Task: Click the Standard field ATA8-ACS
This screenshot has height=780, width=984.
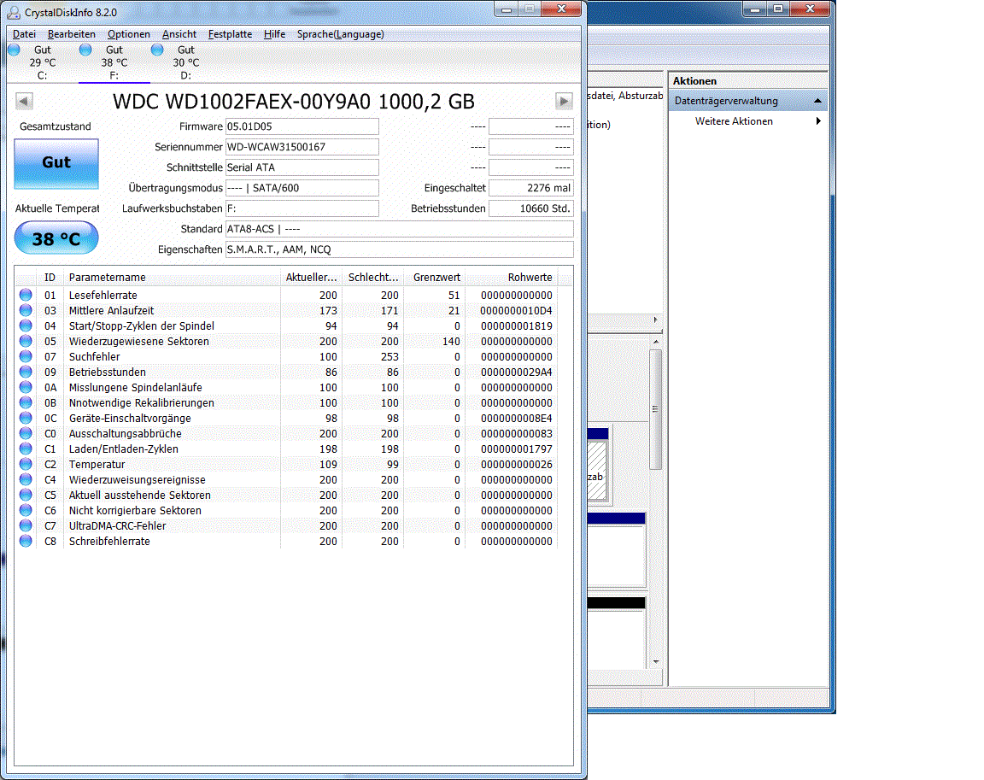Action: (x=399, y=229)
